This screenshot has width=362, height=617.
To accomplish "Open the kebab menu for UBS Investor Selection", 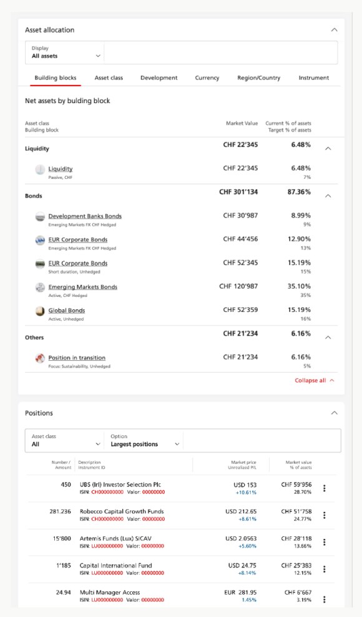I will [324, 488].
